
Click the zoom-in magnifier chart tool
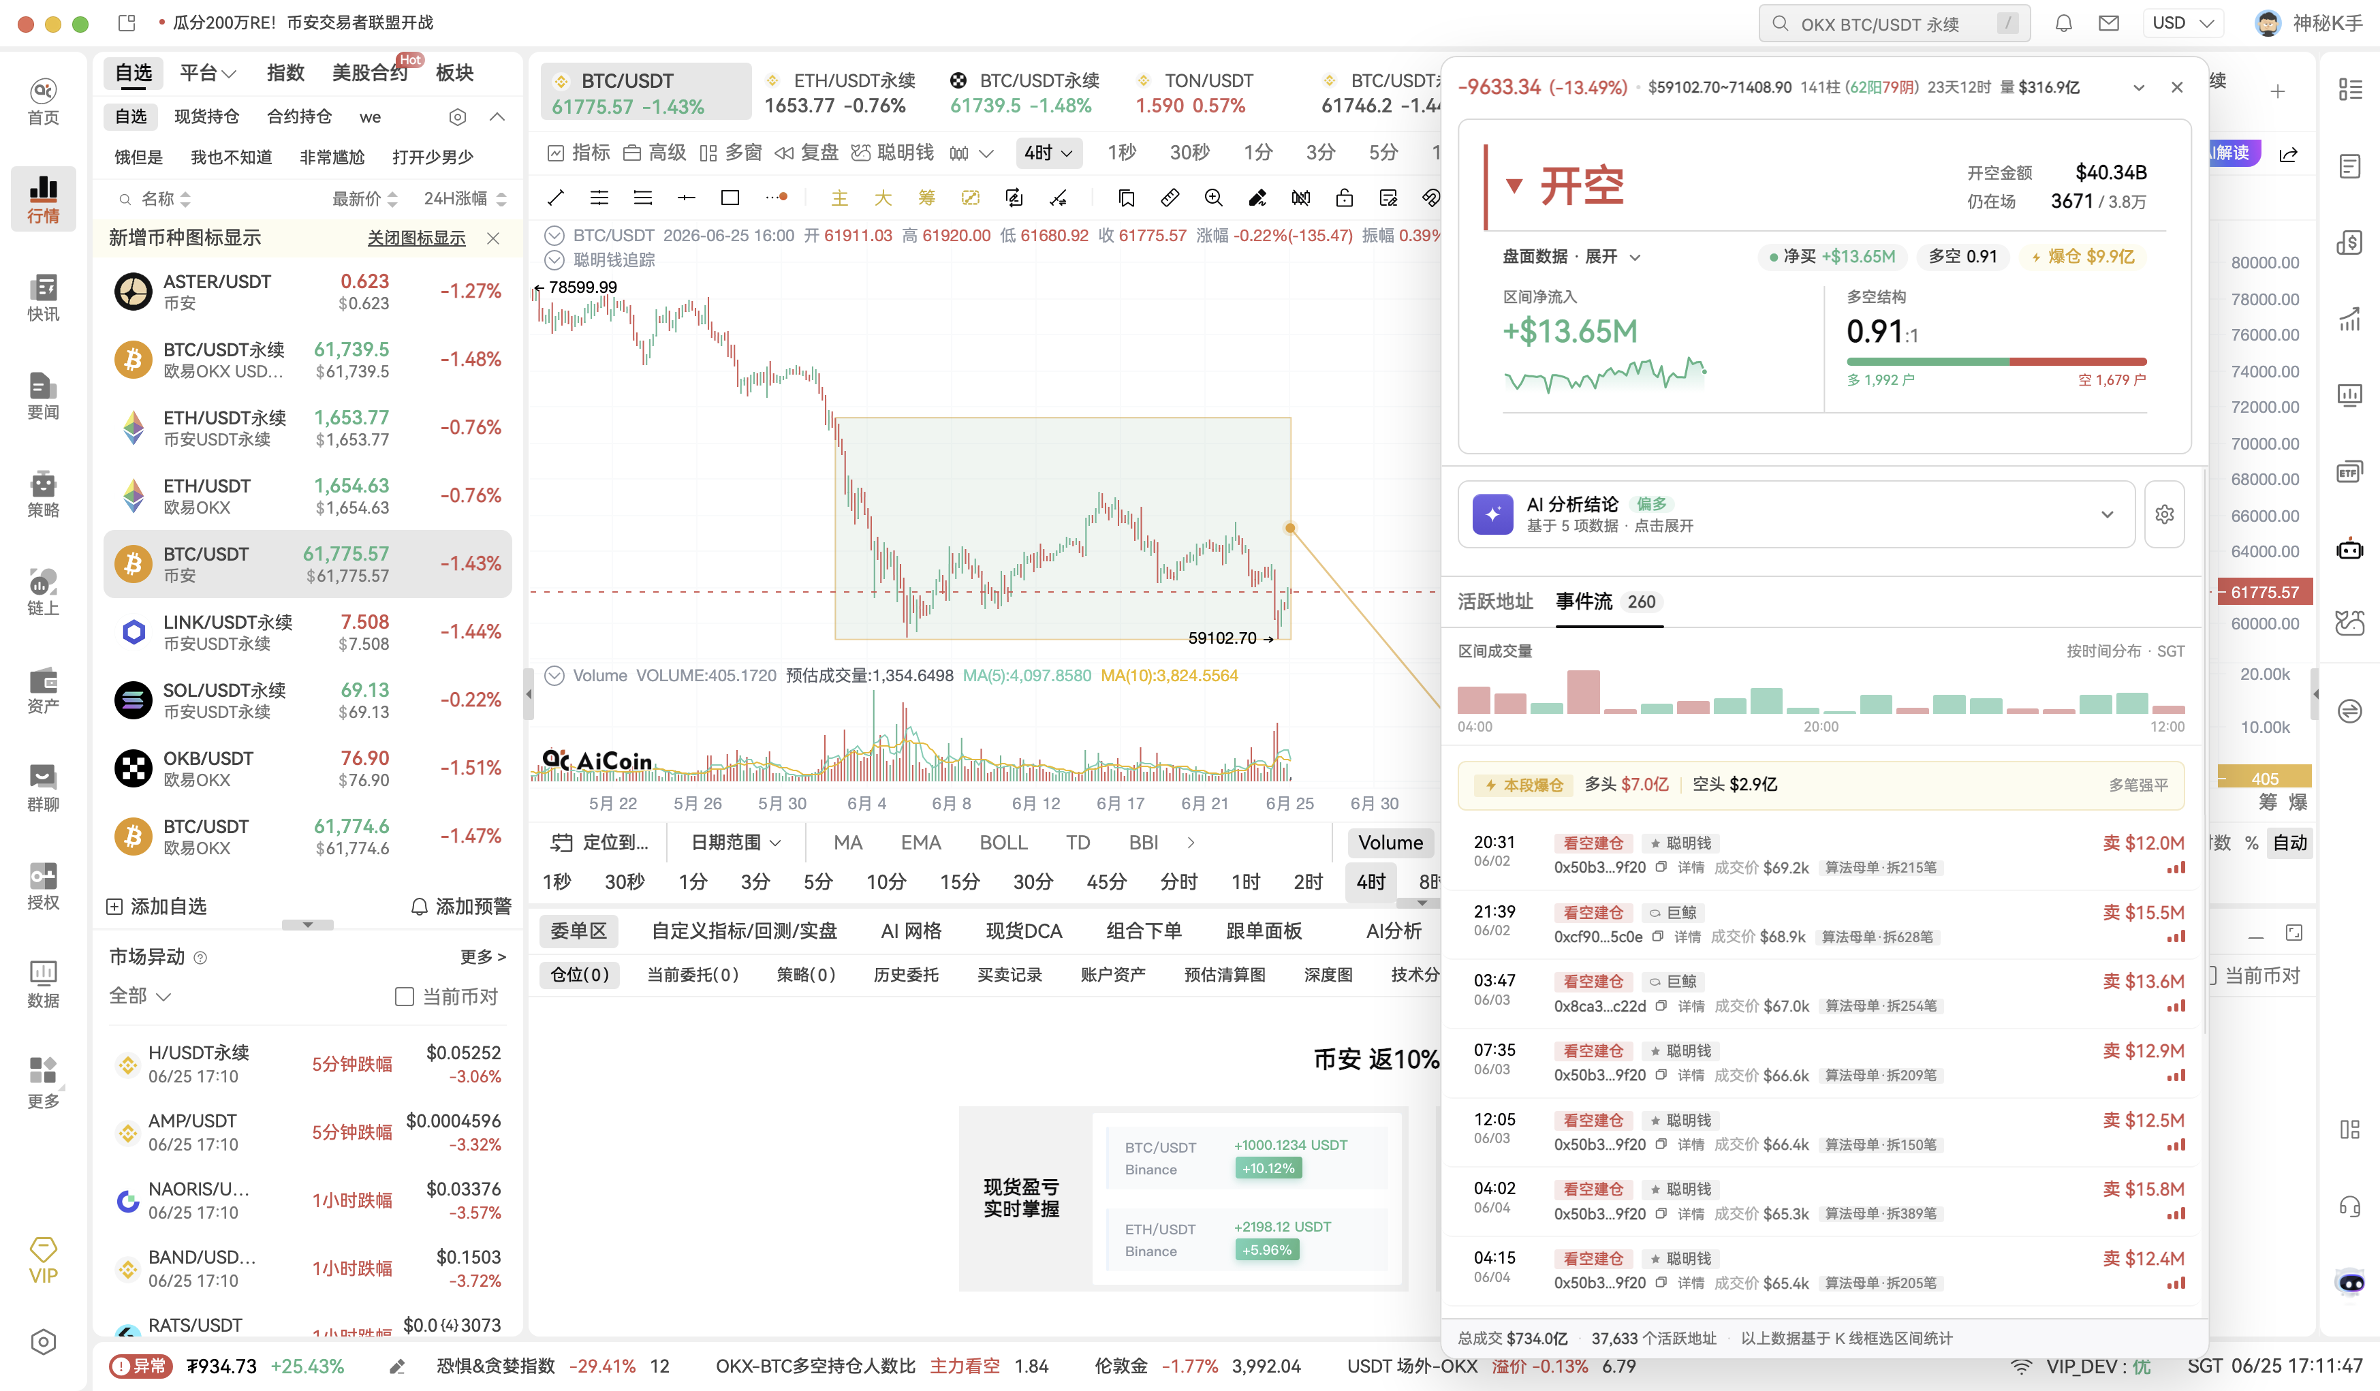[1212, 198]
